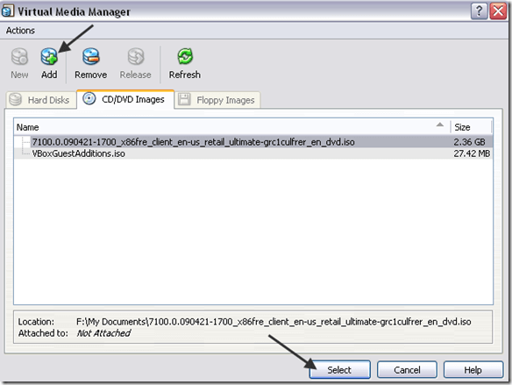Click the title bar question mark help button
Viewport: 512px width, 385px height.
(479, 11)
